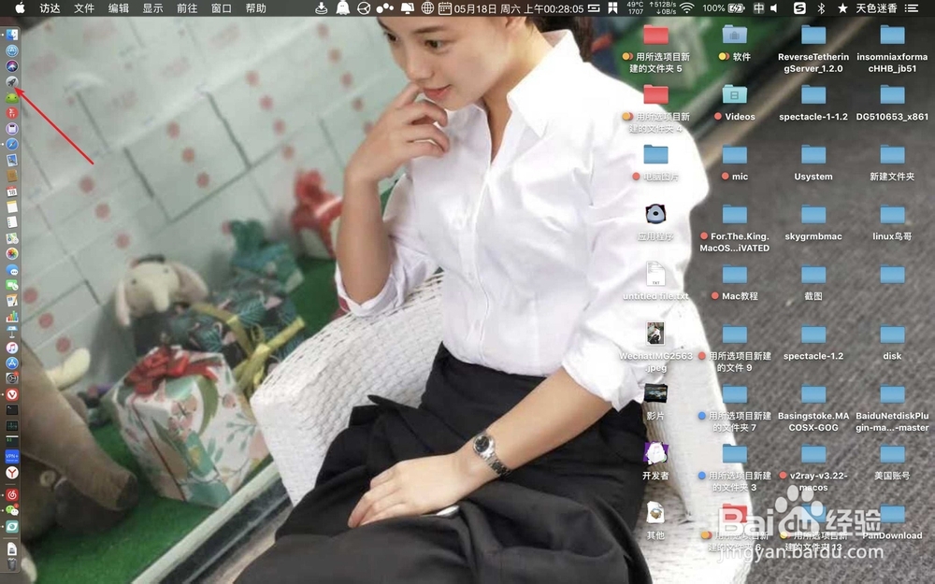Select the 新建文件夹 folder on desktop
The width and height of the screenshot is (935, 584).
pos(892,163)
